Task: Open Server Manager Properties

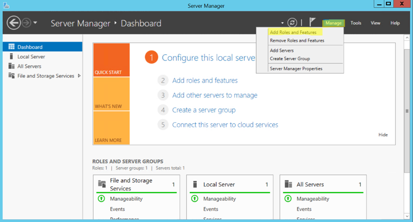Action: (296, 68)
